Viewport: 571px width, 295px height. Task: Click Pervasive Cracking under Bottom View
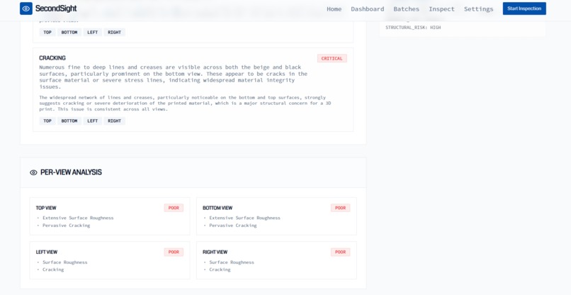[233, 226]
